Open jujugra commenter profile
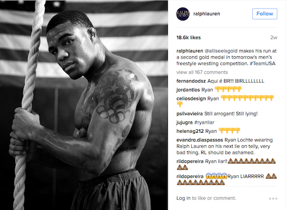Viewport: 286px width, 210px height. click(184, 122)
